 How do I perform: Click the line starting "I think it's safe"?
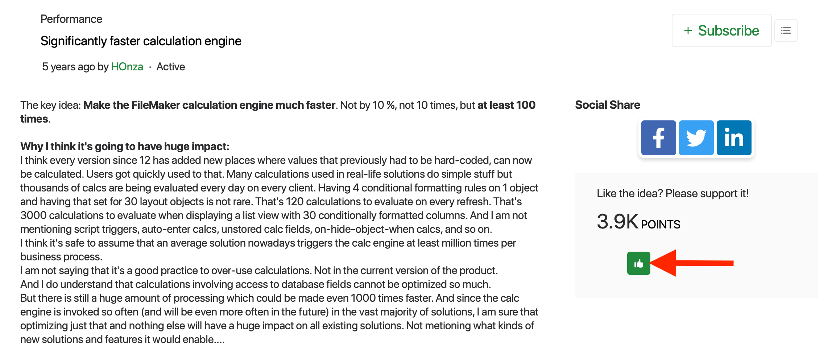[268, 243]
